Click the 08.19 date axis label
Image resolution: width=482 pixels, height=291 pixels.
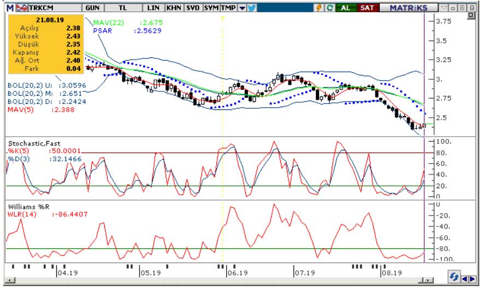pos(392,273)
